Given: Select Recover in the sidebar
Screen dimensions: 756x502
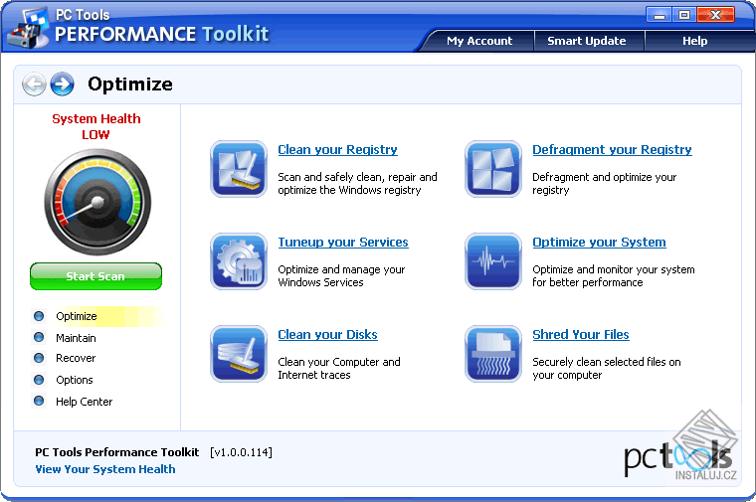Looking at the screenshot, I should 76,359.
